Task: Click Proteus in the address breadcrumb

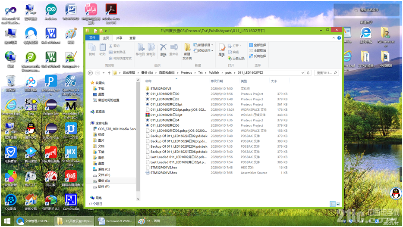Action: coord(186,73)
